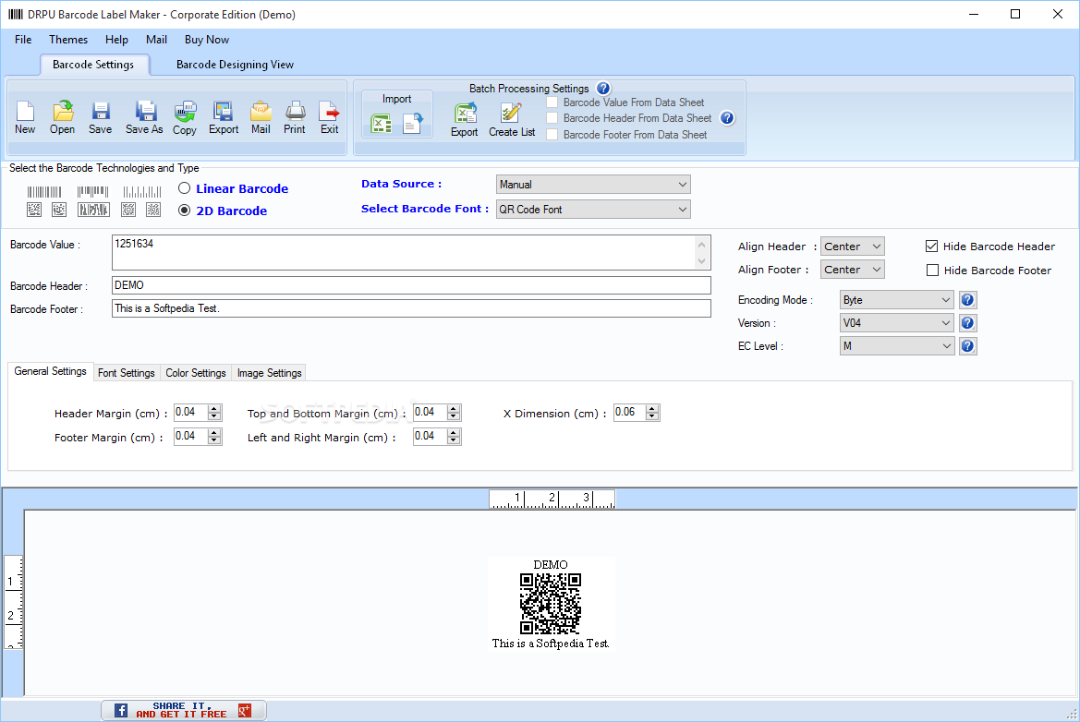Open help icon next to data sheet options
Viewport: 1080px width, 722px height.
[727, 118]
